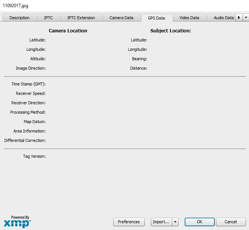
Task: Open the IPTC tab
Action: [48, 18]
